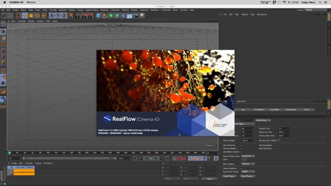Open the Create menu
Viewport: 331px width, 186px height.
click(15, 10)
